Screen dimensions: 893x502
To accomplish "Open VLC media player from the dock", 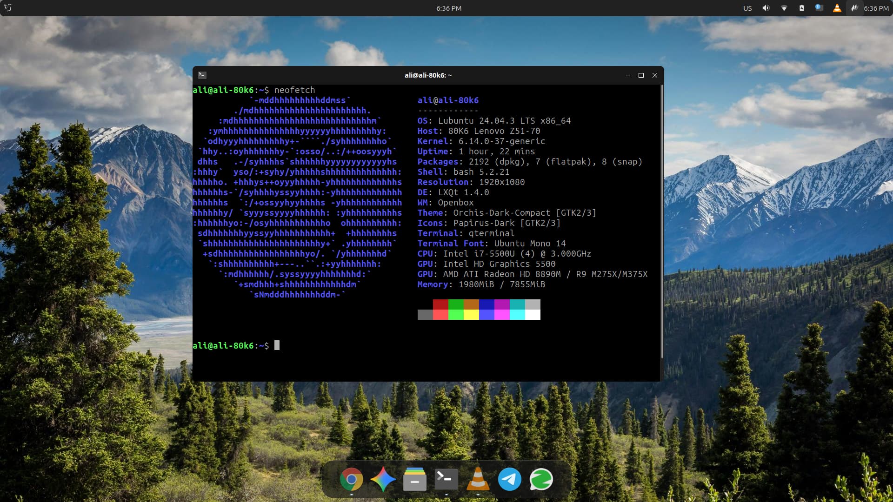I will click(x=478, y=479).
